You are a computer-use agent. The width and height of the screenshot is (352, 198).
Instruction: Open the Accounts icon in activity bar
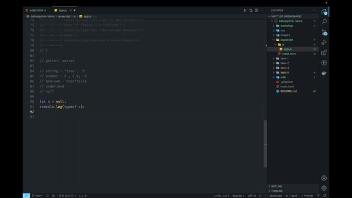tap(324, 178)
